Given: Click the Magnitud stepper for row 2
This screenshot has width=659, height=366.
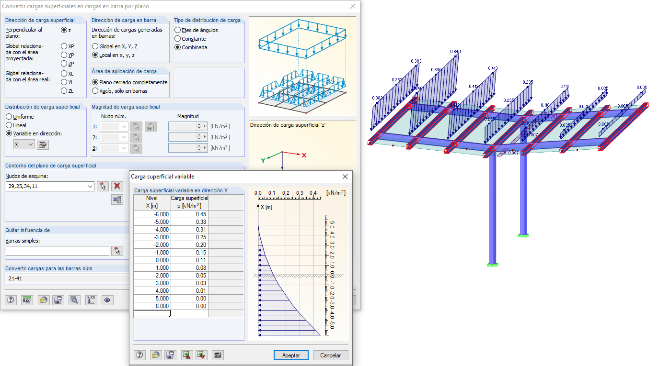Looking at the screenshot, I should click(199, 137).
